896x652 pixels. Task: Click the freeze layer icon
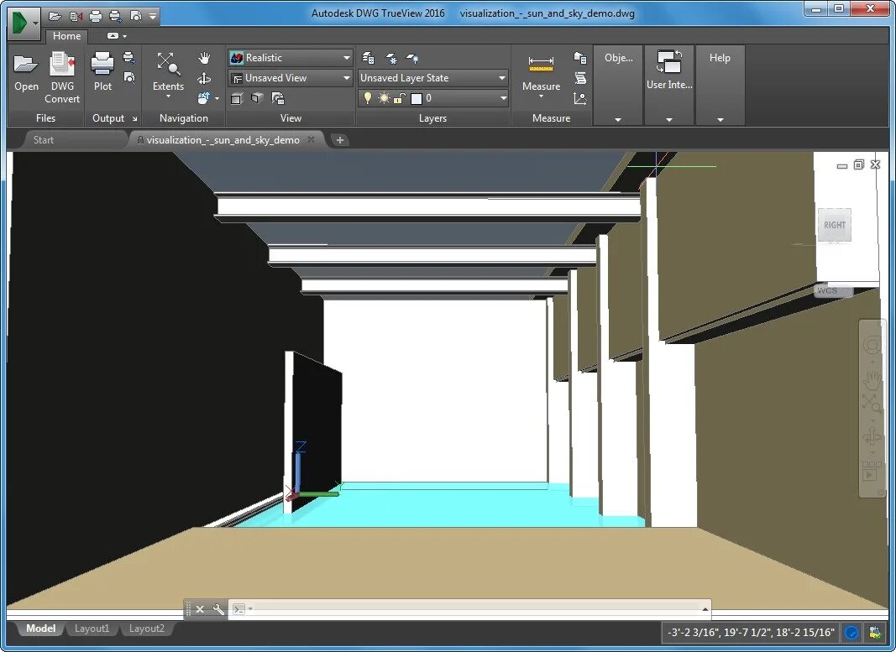(391, 58)
